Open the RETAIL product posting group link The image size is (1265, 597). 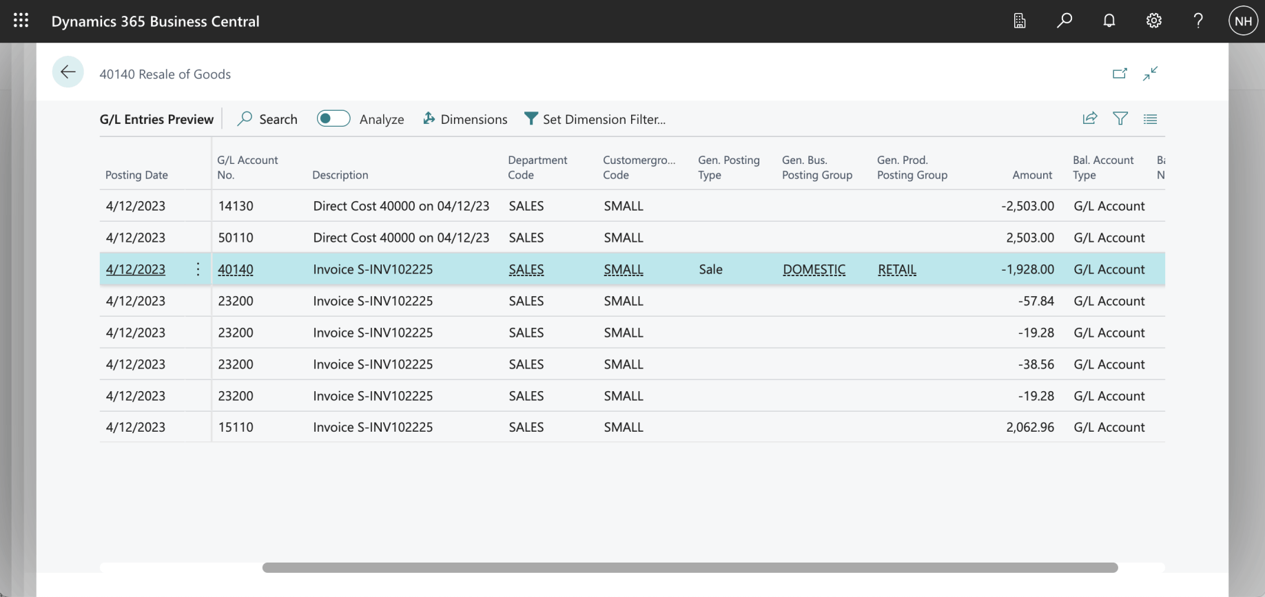tap(896, 269)
